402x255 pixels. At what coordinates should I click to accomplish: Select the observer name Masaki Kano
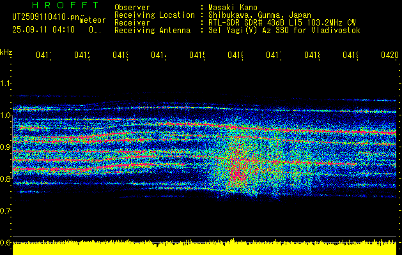tap(233, 7)
